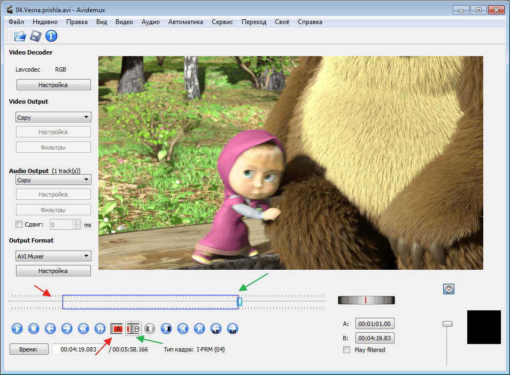The width and height of the screenshot is (510, 375).
Task: Increase audio shift with stepper up arrow
Action: 76,222
